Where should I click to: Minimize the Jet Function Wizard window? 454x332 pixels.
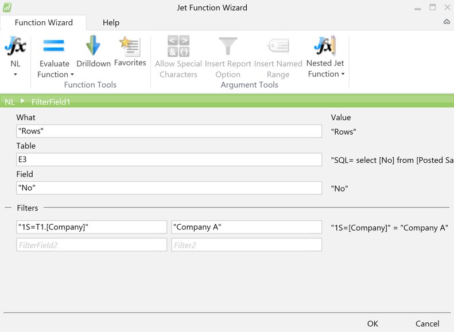click(417, 8)
